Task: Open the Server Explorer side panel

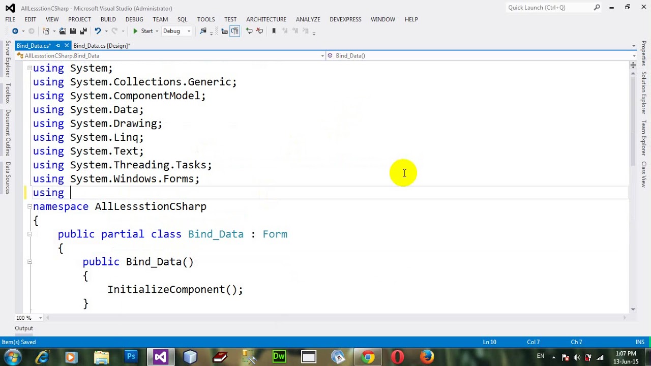Action: 8,59
